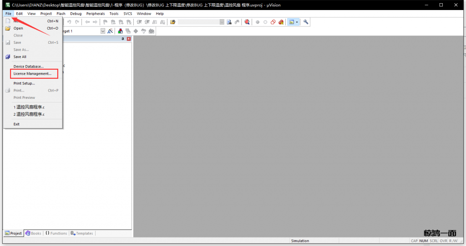Open recent file 1 温控风扇程序.c
The image size is (466, 246).
click(29, 107)
